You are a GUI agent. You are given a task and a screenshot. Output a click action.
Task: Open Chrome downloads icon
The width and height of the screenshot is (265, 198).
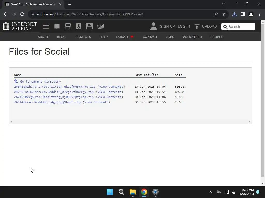click(234, 14)
